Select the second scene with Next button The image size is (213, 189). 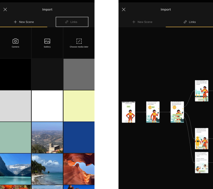click(x=153, y=112)
